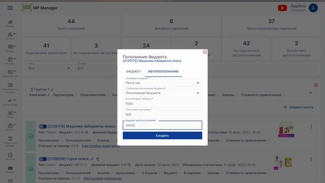Click the Если бюджет меньше field
The image size is (325, 183).
pyautogui.click(x=162, y=104)
